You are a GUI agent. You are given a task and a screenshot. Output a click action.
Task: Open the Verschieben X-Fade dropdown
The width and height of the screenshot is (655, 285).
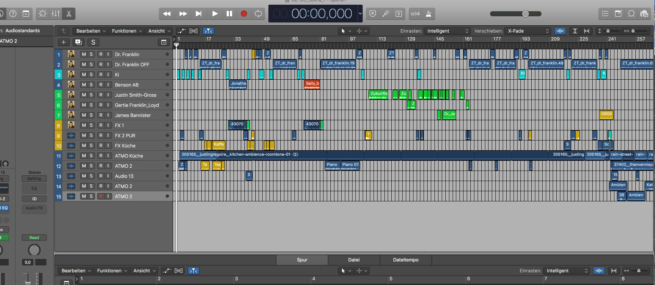pyautogui.click(x=528, y=31)
